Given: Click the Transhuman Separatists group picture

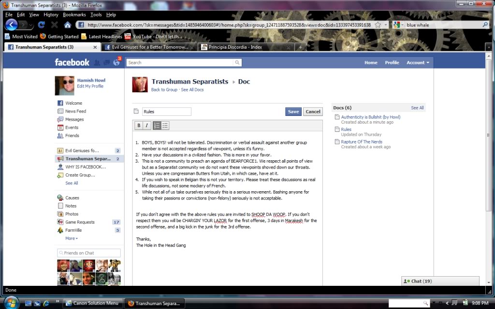Looking at the screenshot, I should pos(140,84).
